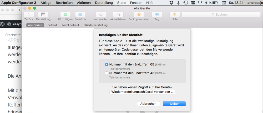This screenshot has height=113, width=263.
Task: Click Wiederherstellungsschlüssel verwenden button
Action: [142, 92]
